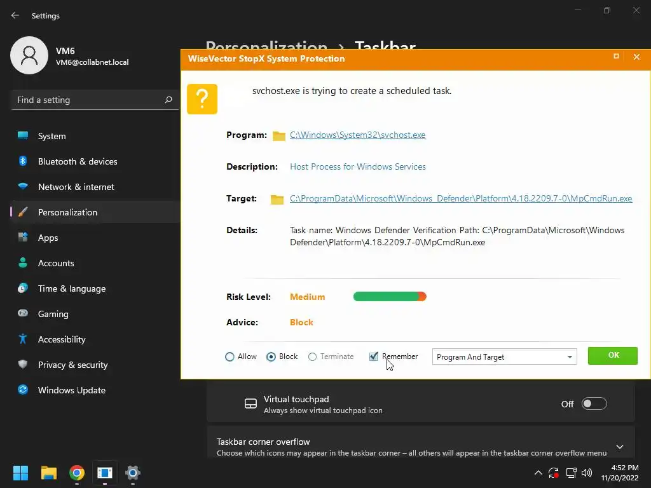Open Accounts settings category
Image resolution: width=651 pixels, height=488 pixels.
click(x=95, y=263)
